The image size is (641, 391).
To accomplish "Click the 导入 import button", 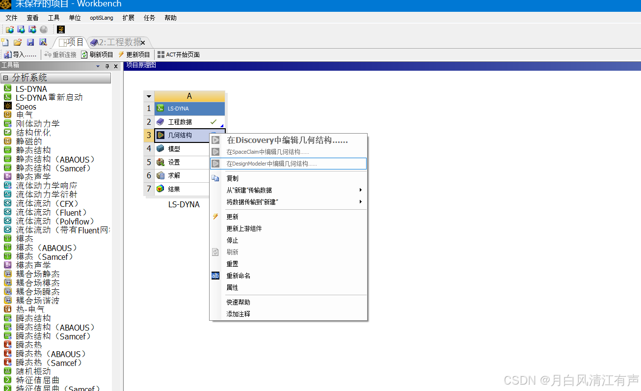I will click(x=21, y=55).
